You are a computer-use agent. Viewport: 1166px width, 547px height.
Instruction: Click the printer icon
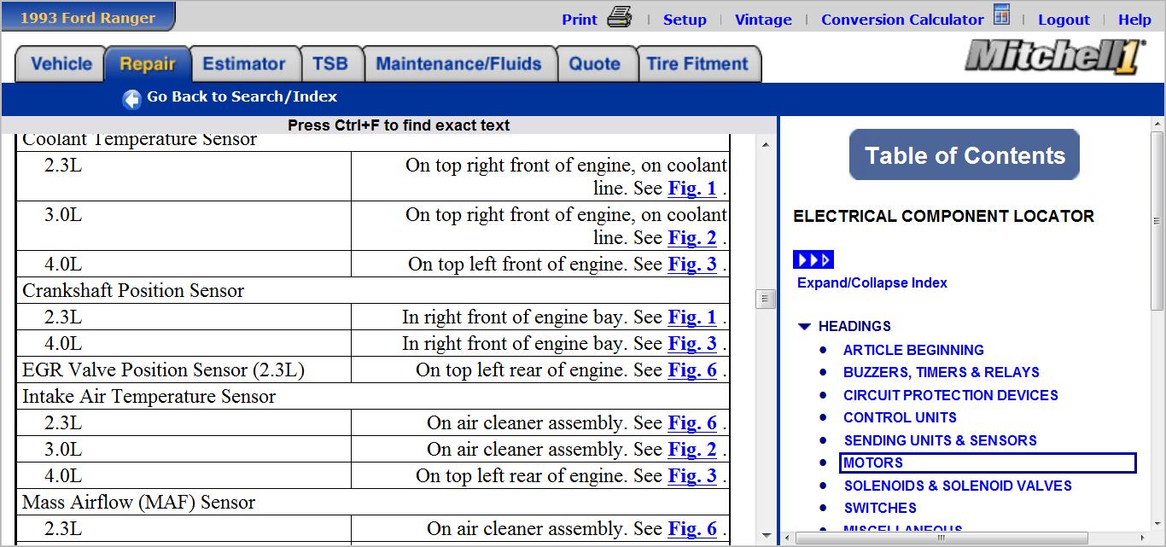click(x=619, y=17)
